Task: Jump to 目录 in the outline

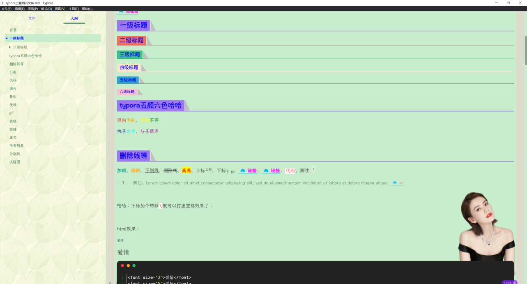Action: point(13,30)
